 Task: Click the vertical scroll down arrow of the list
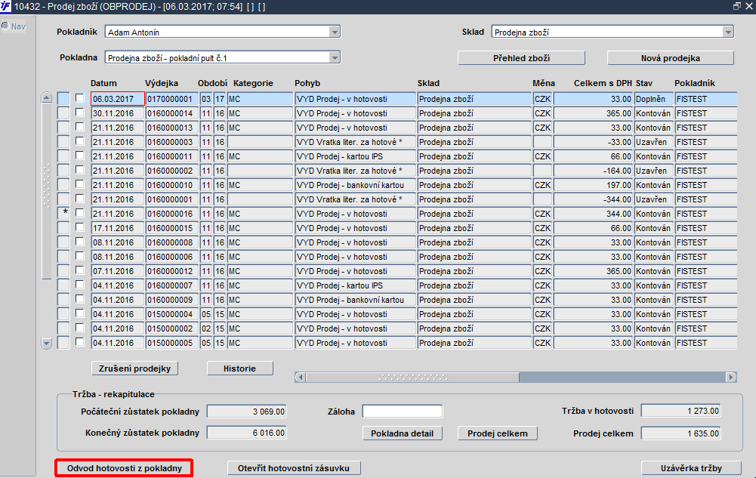click(x=46, y=344)
